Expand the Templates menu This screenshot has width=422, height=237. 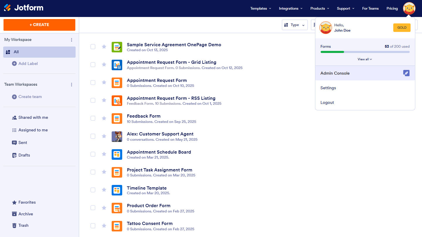(x=261, y=8)
